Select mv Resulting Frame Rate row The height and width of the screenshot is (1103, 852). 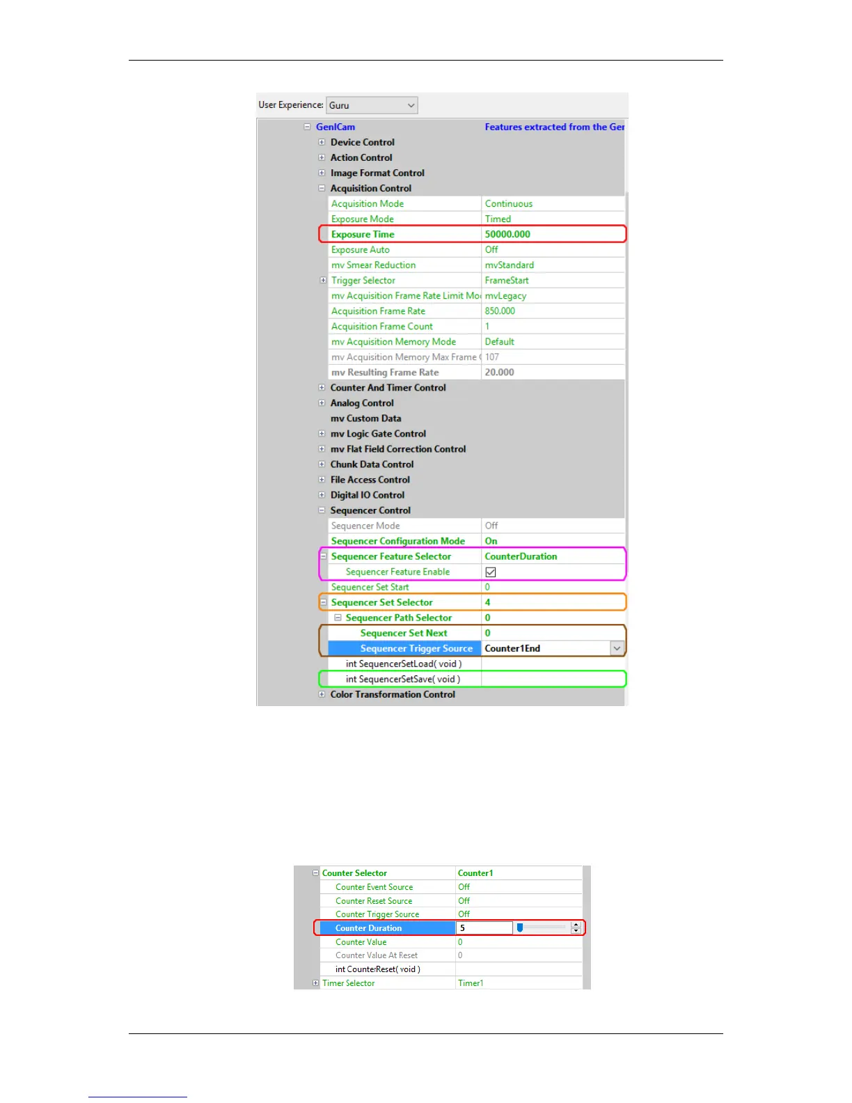[477, 372]
